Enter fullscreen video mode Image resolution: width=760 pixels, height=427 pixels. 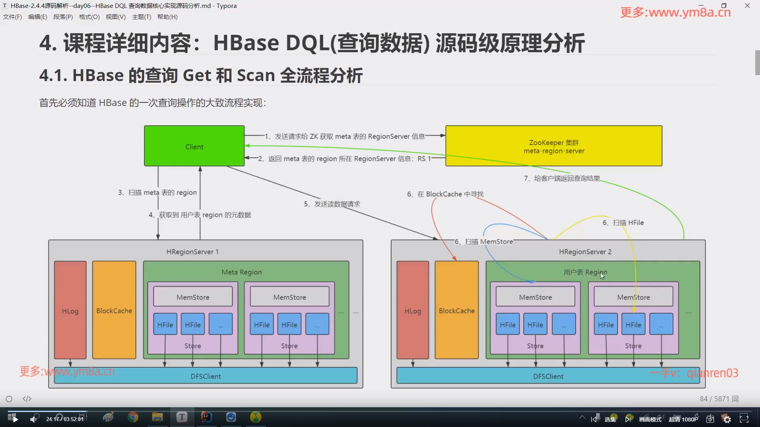(744, 419)
